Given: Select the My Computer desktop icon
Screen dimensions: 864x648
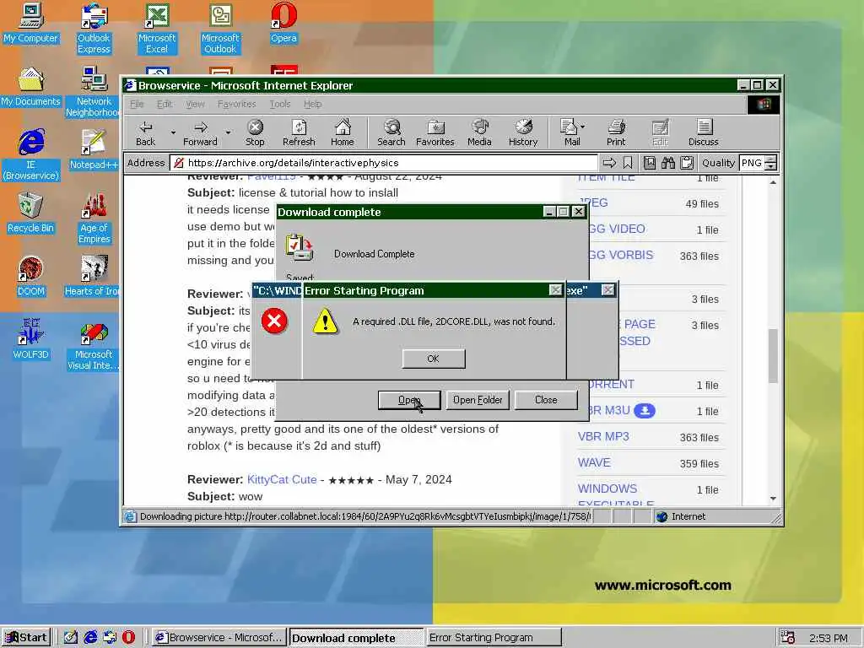Looking at the screenshot, I should pos(30,23).
